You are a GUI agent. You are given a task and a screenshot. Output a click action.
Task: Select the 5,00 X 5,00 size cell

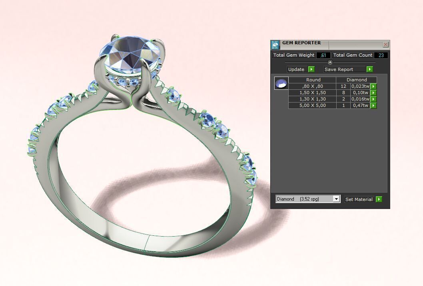[312, 106]
